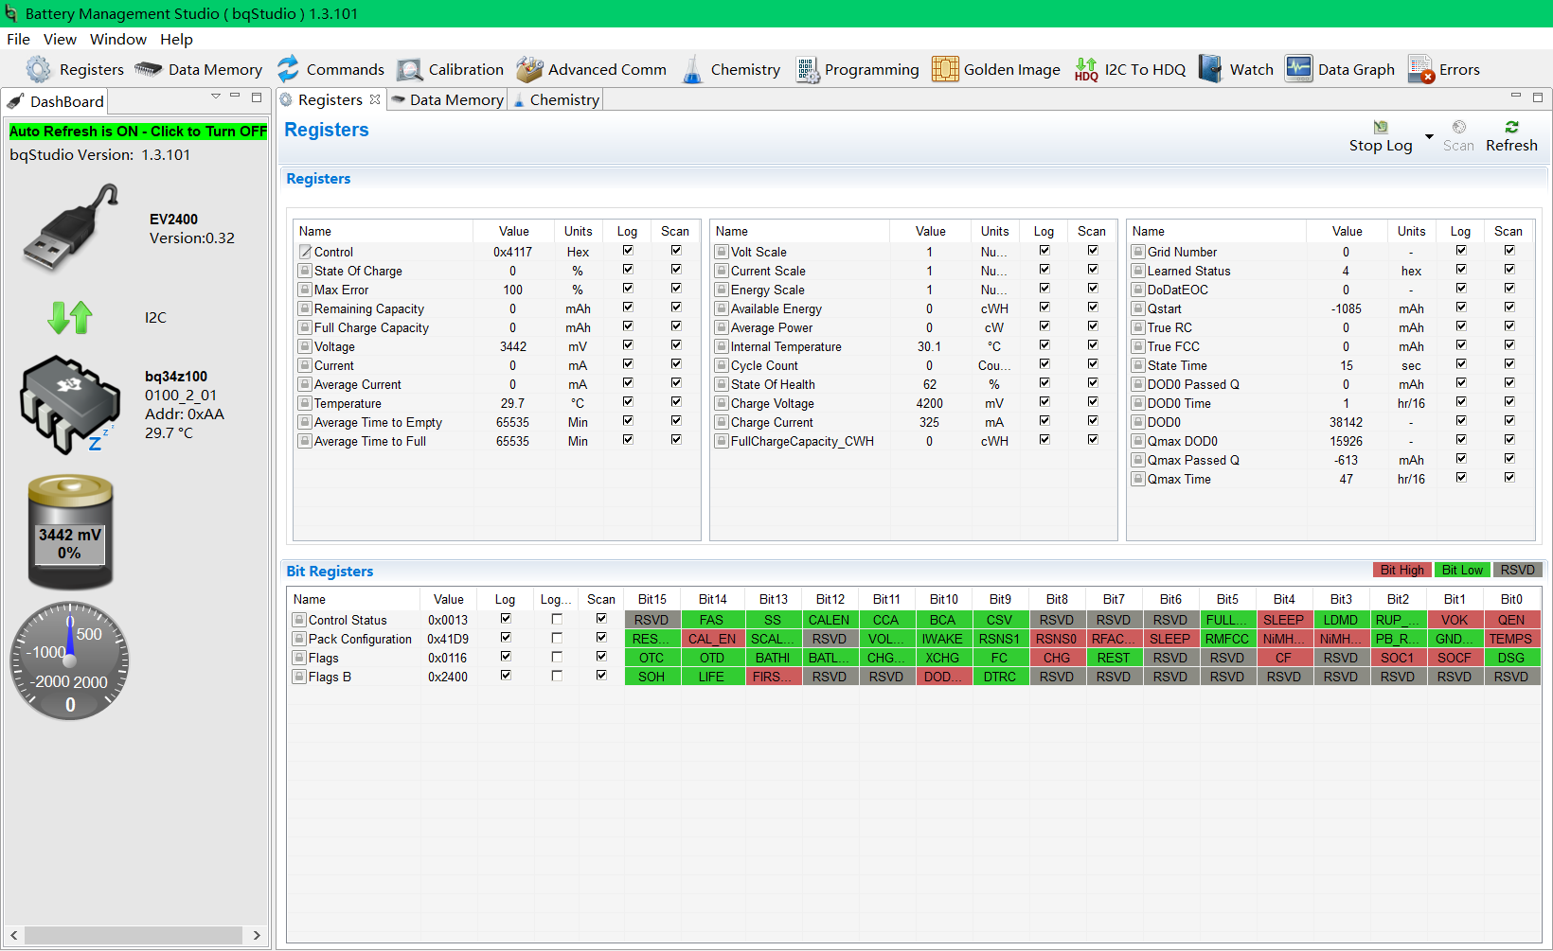Open Data Memory from the main toolbar
The width and height of the screenshot is (1553, 951).
point(199,69)
